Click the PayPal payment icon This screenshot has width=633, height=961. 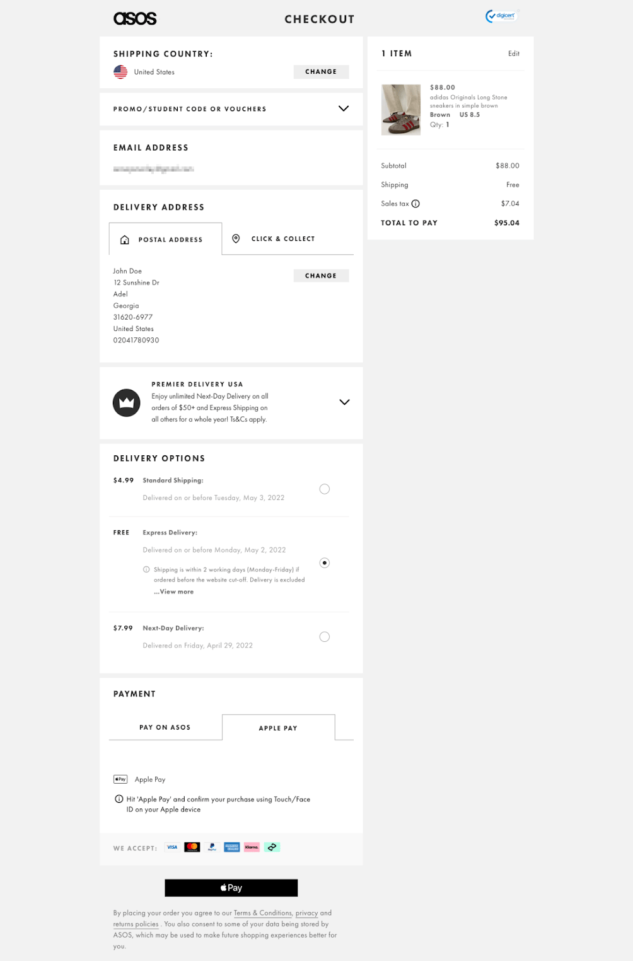[x=212, y=847]
